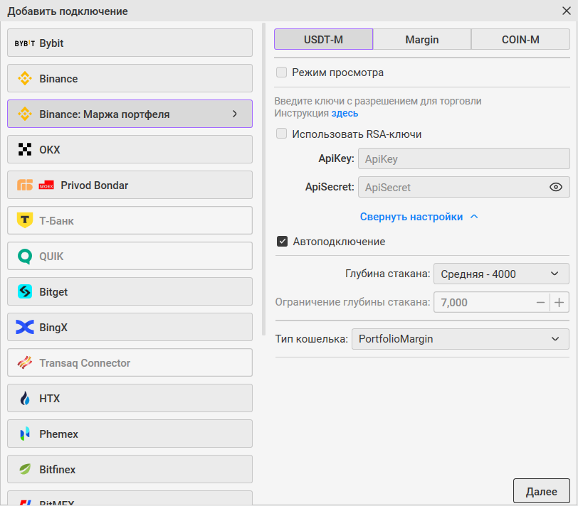Viewport: 578px width, 506px height.
Task: Click the yellow Т-Банк shield icon
Action: tap(25, 220)
